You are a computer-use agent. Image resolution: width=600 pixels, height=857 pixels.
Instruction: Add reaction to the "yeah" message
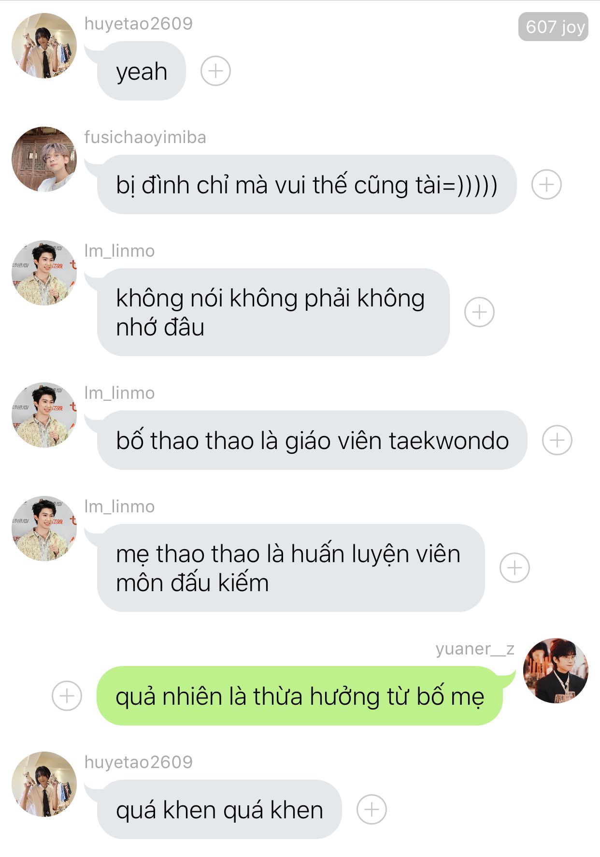(x=215, y=71)
